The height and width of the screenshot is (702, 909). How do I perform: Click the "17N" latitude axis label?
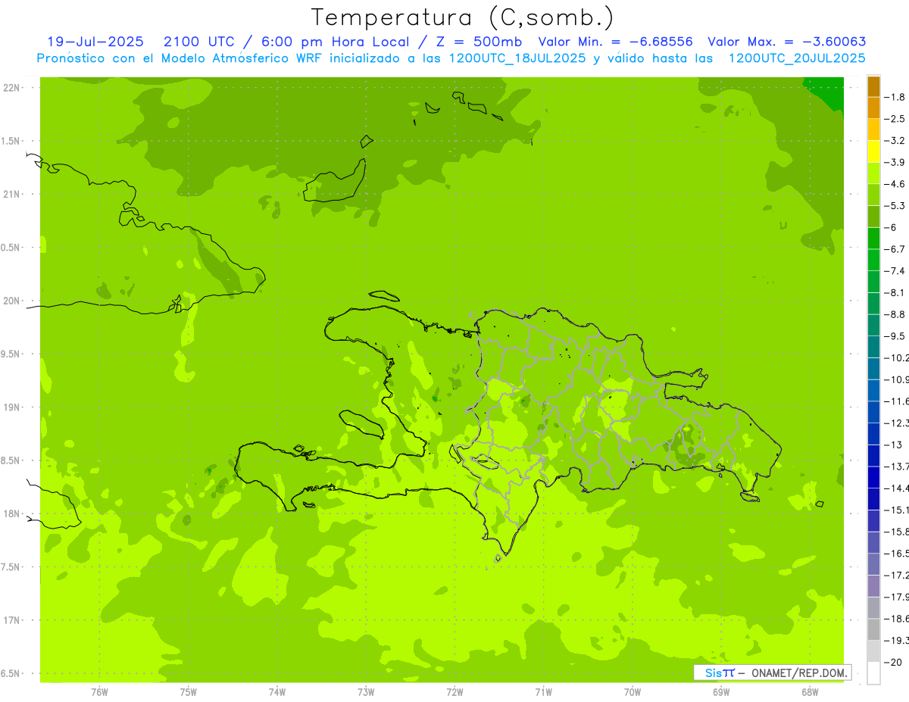coord(11,620)
